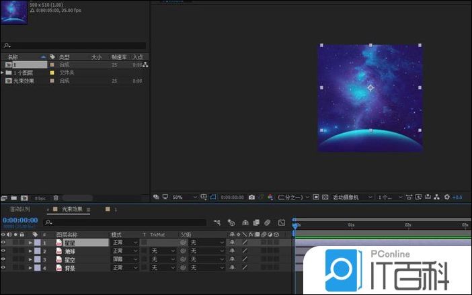Click the delete trash icon in project panel
This screenshot has height=295, width=472.
pos(56,198)
